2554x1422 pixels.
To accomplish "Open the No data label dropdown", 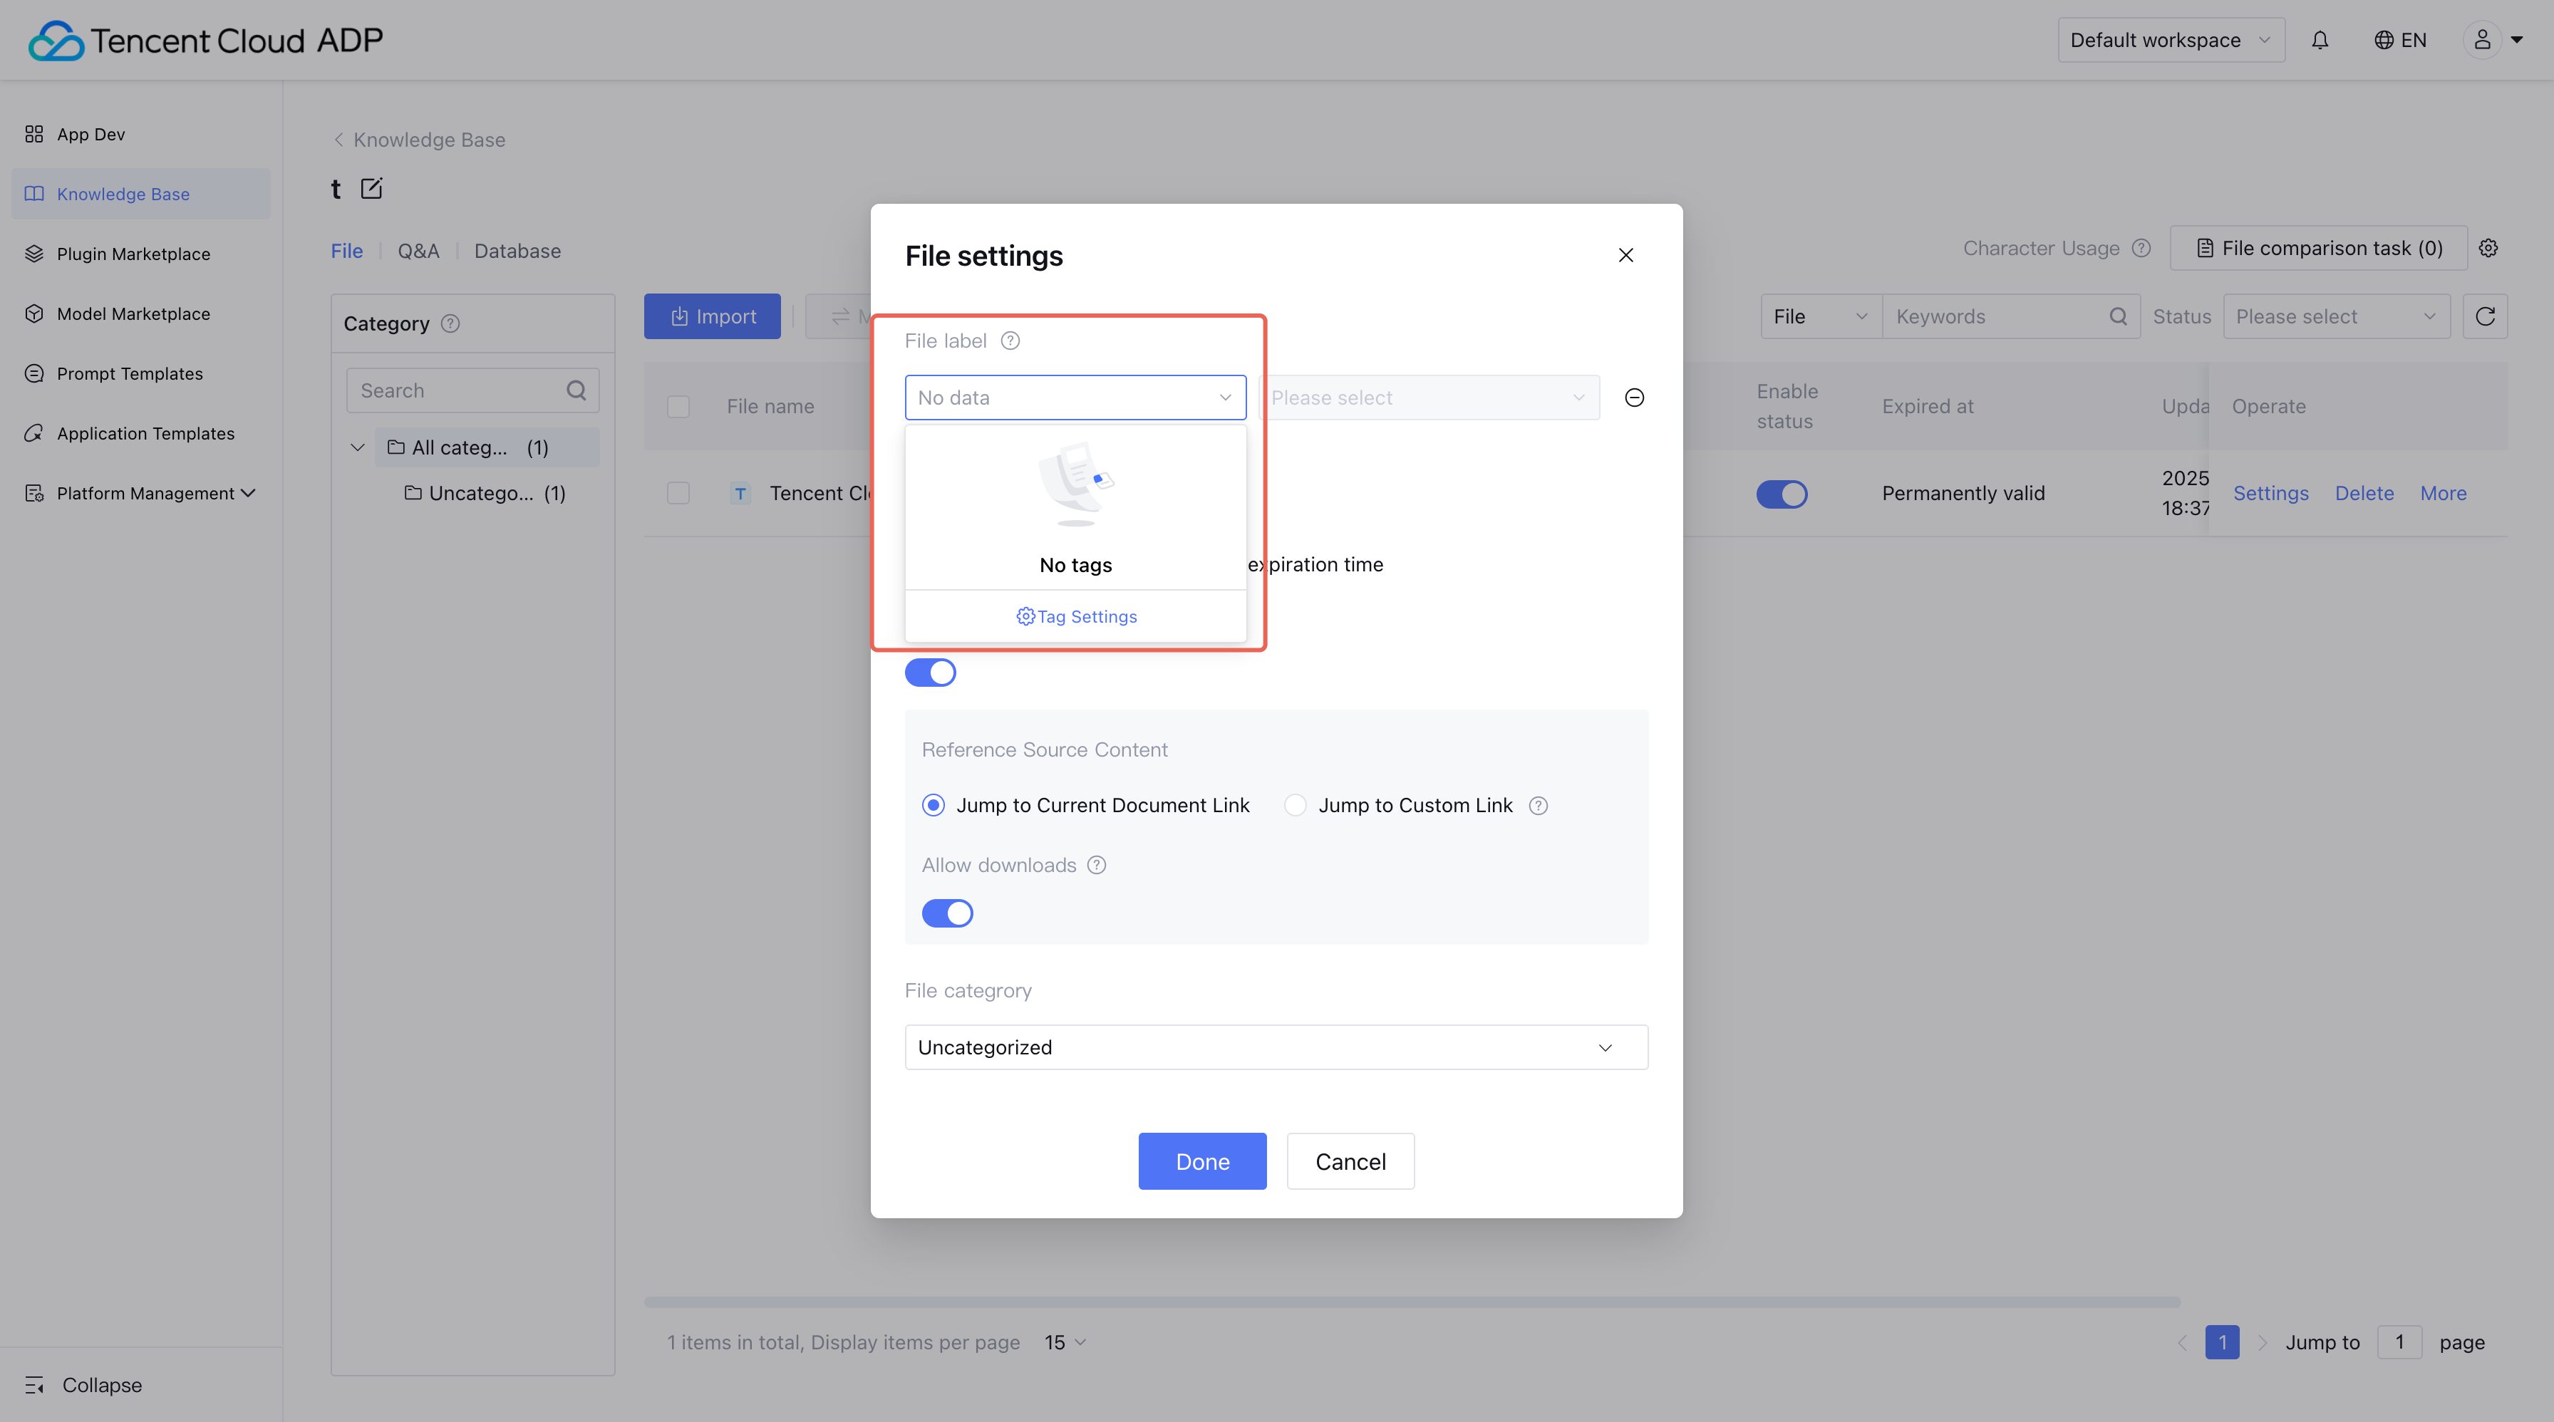I will point(1074,398).
